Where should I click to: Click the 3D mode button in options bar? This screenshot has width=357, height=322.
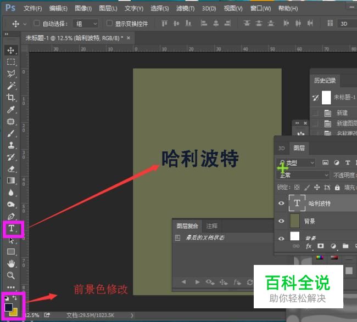point(344,24)
